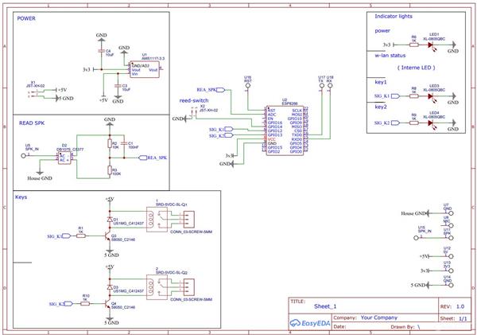This screenshot has width=477, height=335.
Task: Select the second CONN_03-SCREW-5MM terminal block
Action: 189,287
